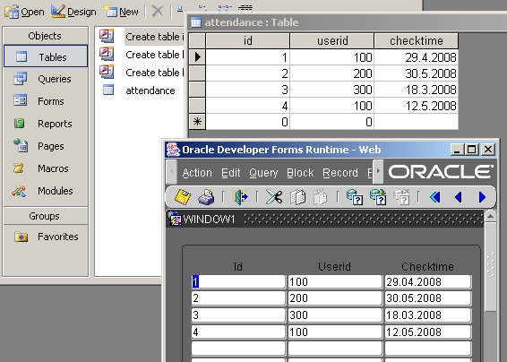Image resolution: width=507 pixels, height=362 pixels.
Task: Click the current-record row selector arrow
Action: coord(197,57)
